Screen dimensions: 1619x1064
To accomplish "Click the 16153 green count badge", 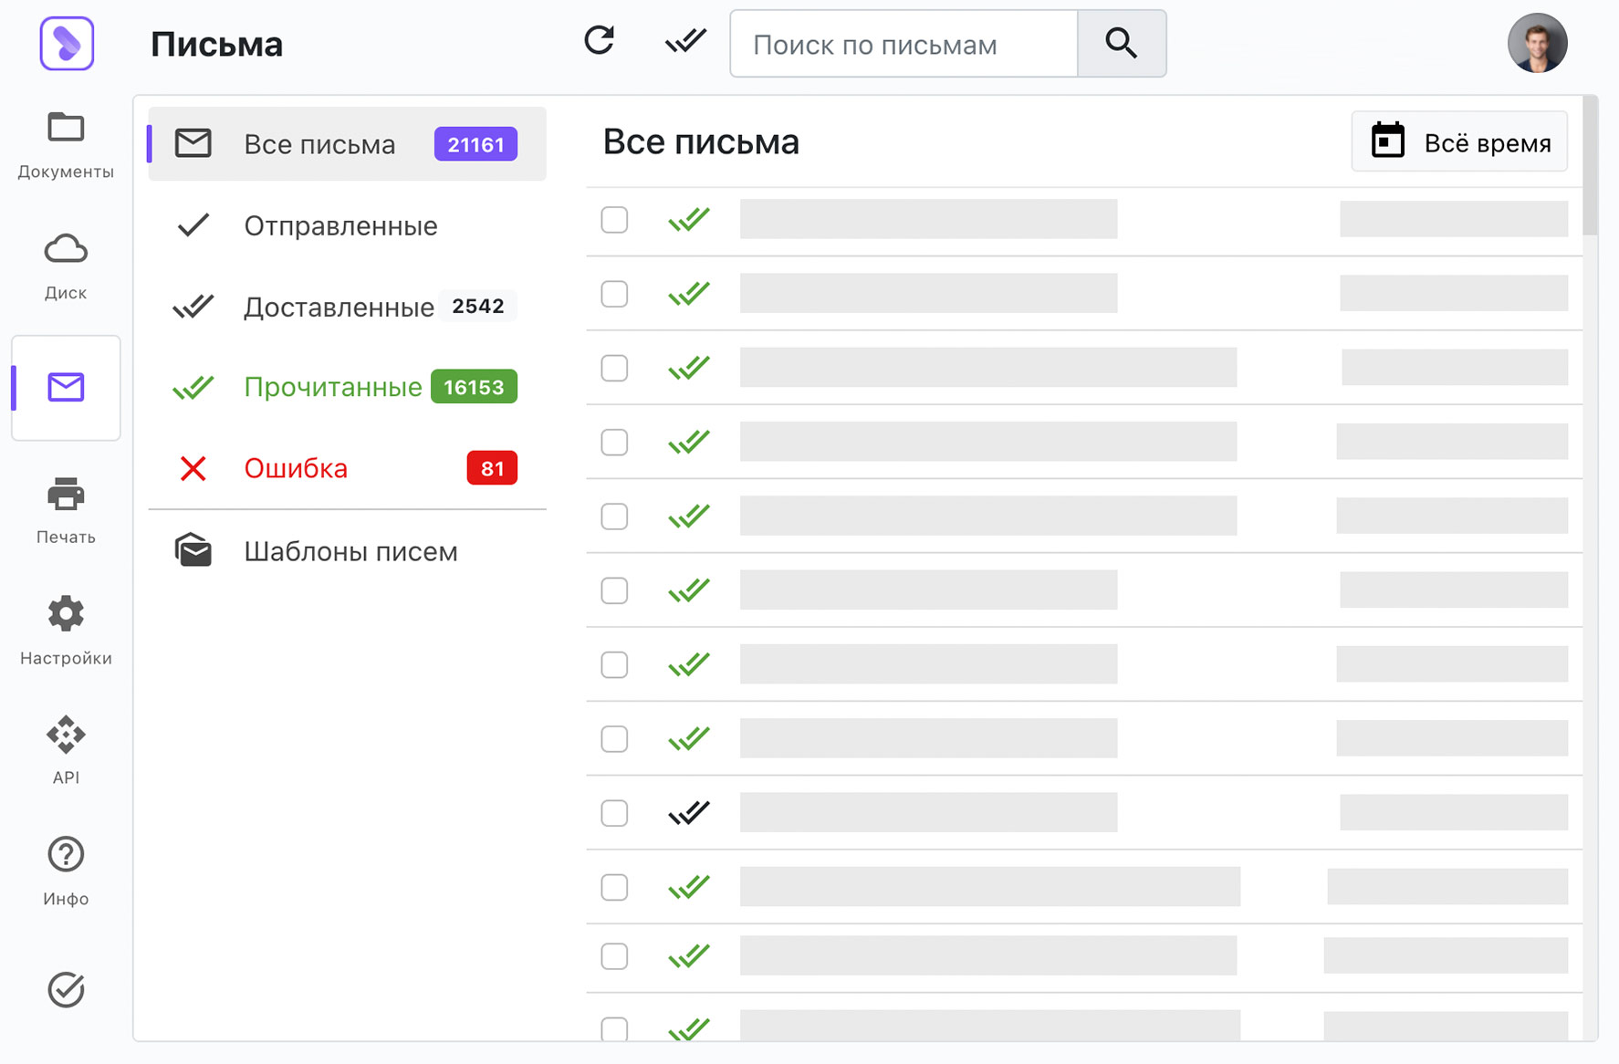I will 474,387.
